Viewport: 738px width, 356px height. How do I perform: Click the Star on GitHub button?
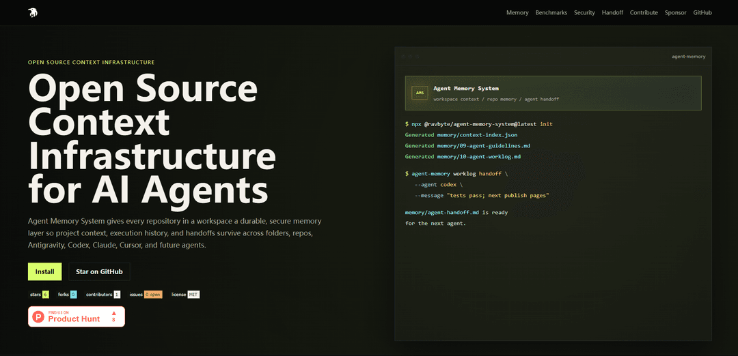[99, 271]
